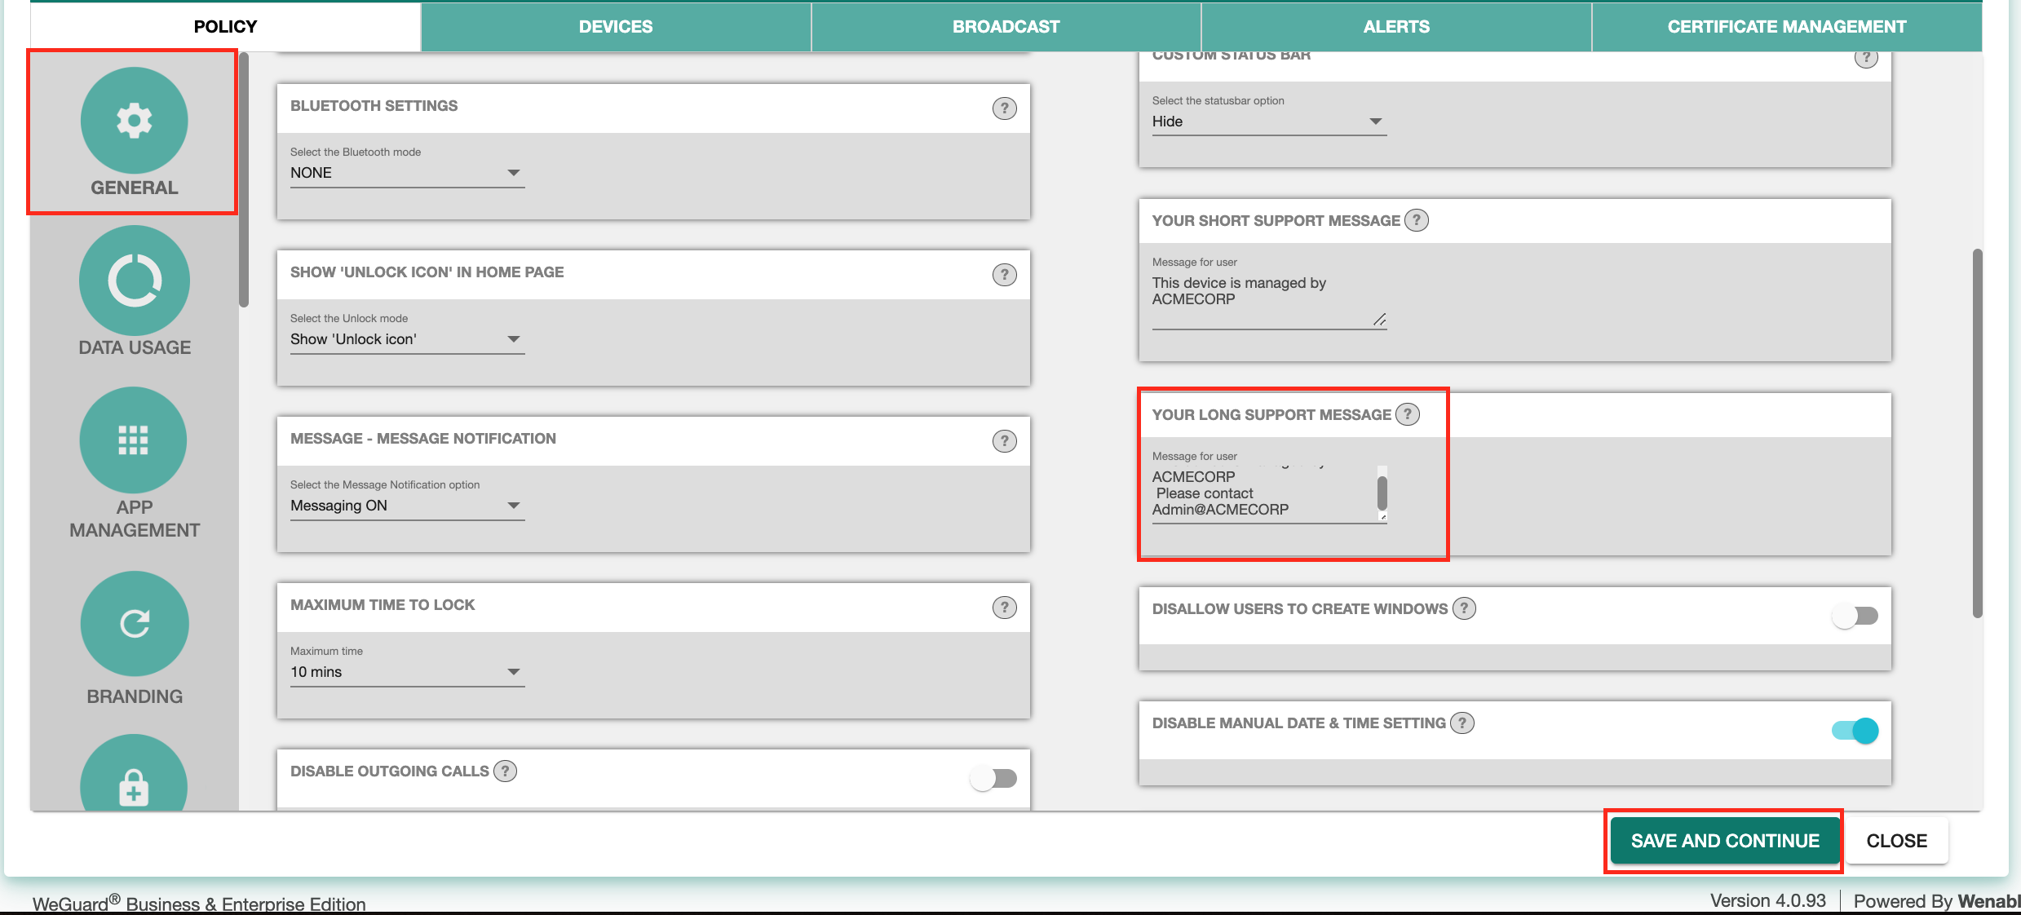Screen dimensions: 2021x915
Task: Open the Unlock mode dropdown
Action: (407, 339)
